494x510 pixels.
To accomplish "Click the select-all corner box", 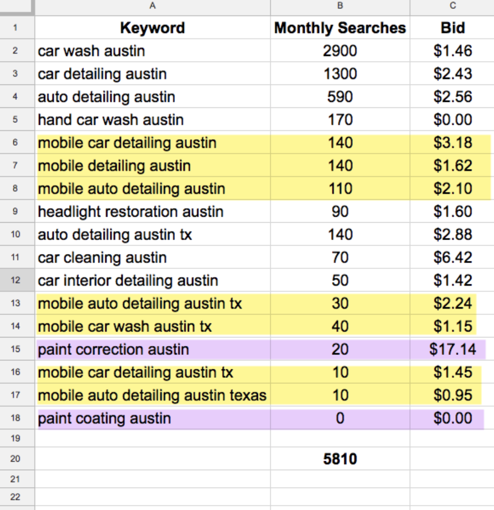I will coord(16,7).
